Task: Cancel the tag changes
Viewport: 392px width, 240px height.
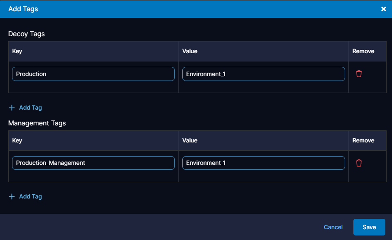Action: (333, 227)
